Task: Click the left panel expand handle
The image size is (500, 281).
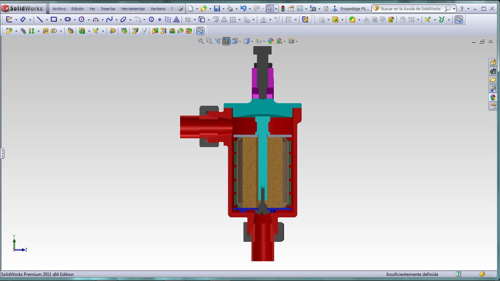Action: tap(2, 153)
